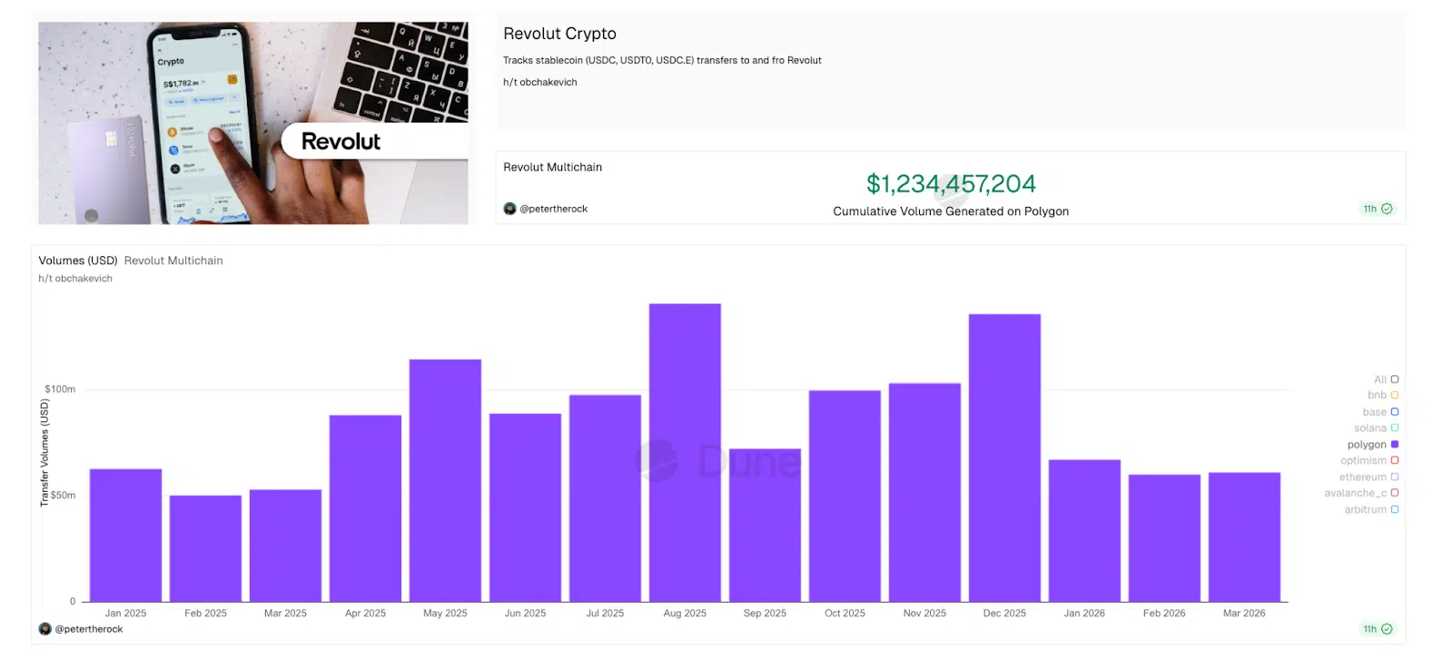Toggle the polygon series in legend
This screenshot has width=1453, height=660.
pyautogui.click(x=1373, y=445)
